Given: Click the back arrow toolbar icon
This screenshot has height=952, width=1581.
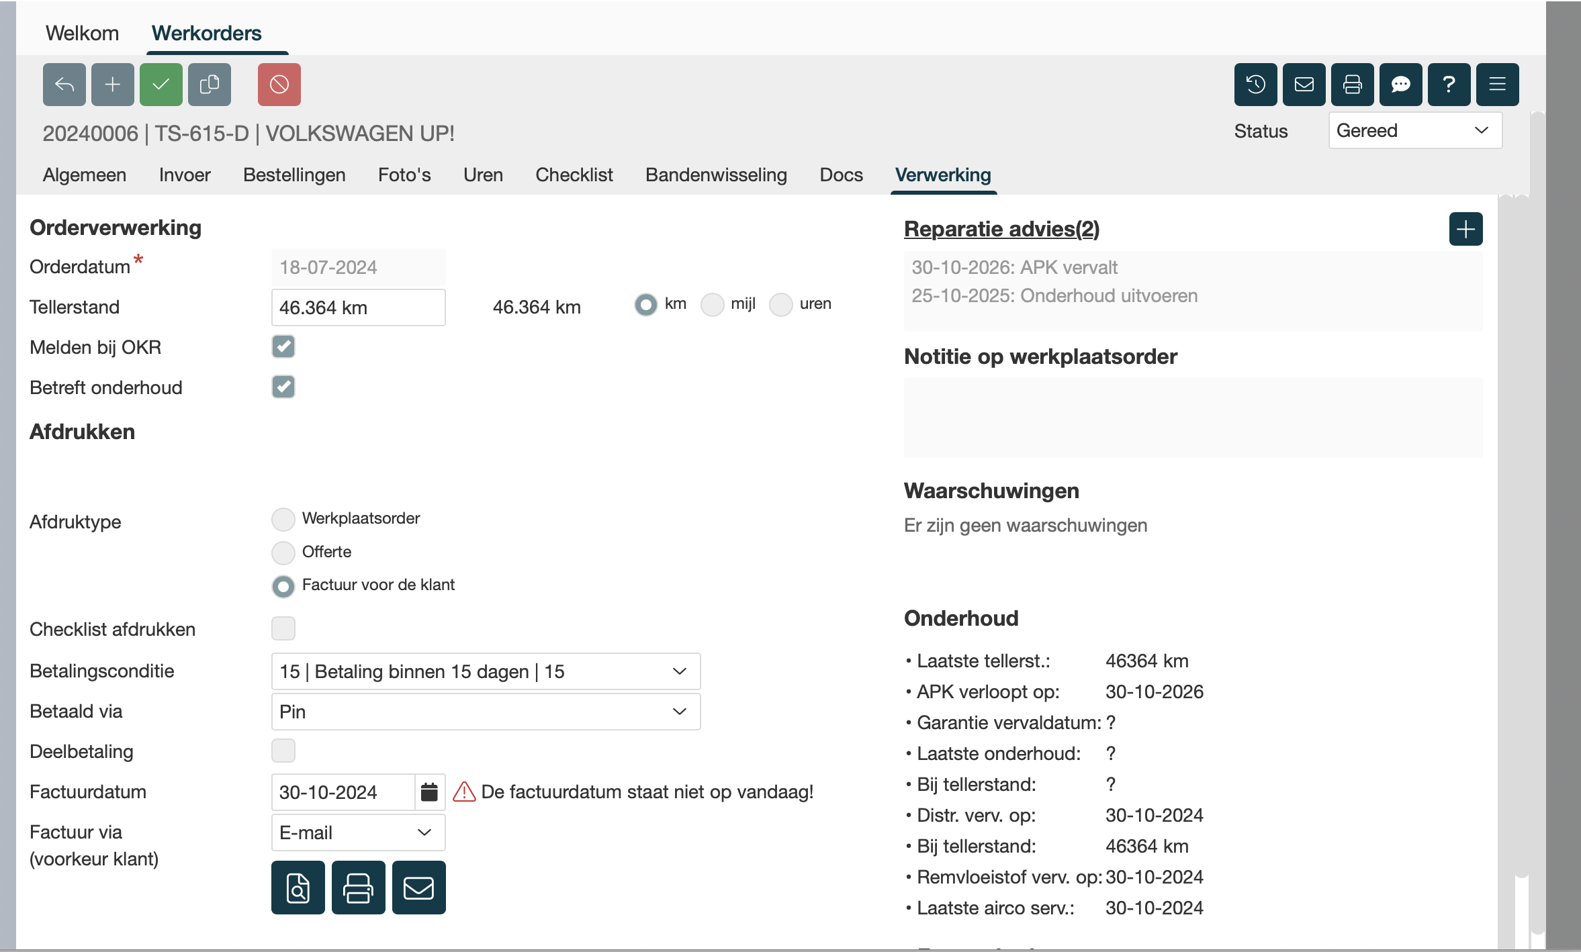Looking at the screenshot, I should (x=64, y=85).
